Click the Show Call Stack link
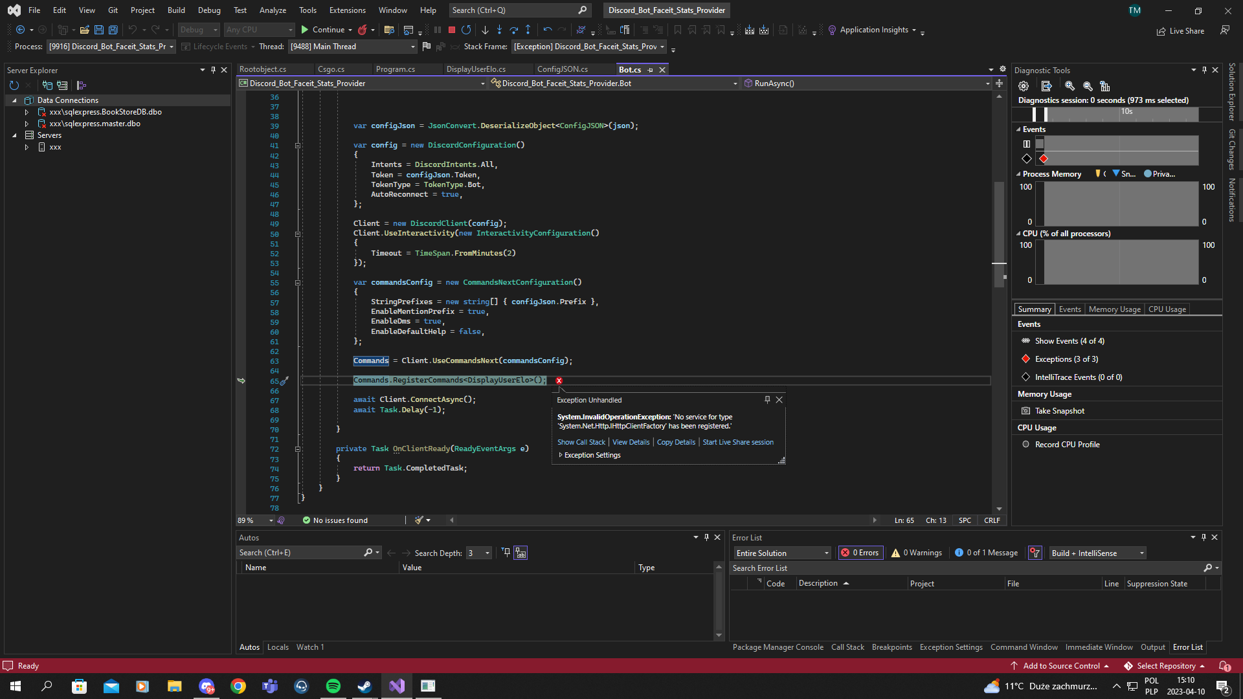The image size is (1243, 699). click(x=581, y=442)
